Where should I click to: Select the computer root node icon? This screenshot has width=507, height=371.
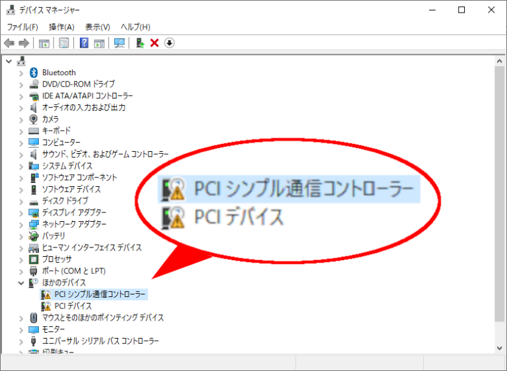coord(21,61)
